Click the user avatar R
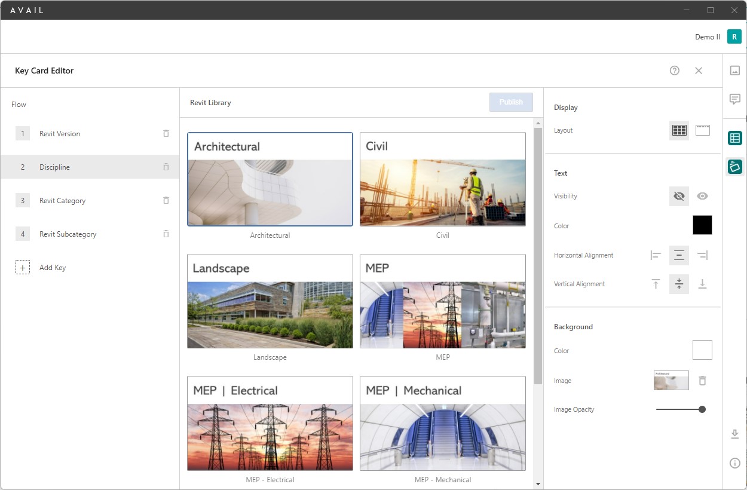Screen dimensions: 747x490 pos(734,36)
